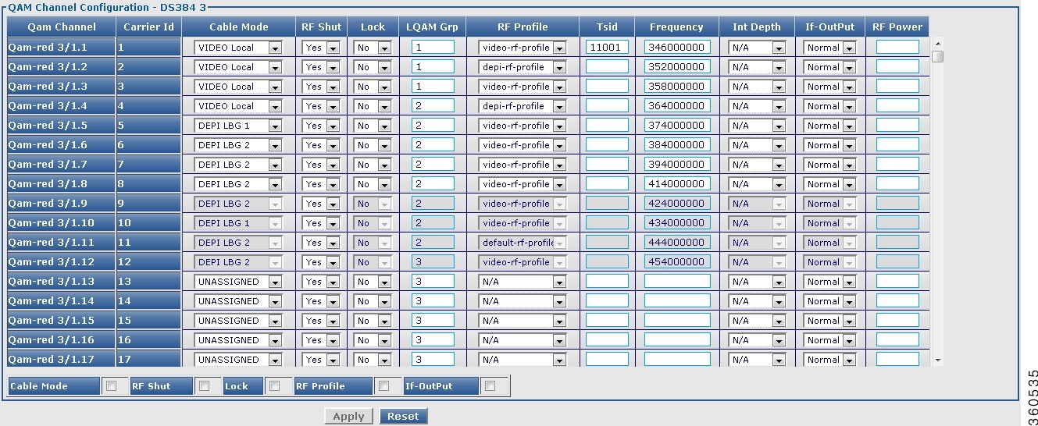
Task: Click Tsid field containing 11001
Action: pyautogui.click(x=607, y=48)
